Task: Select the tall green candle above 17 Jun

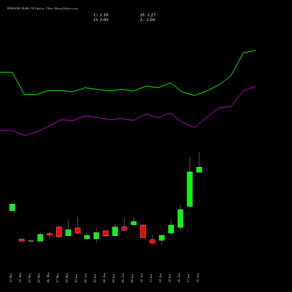Action: [x=190, y=189]
